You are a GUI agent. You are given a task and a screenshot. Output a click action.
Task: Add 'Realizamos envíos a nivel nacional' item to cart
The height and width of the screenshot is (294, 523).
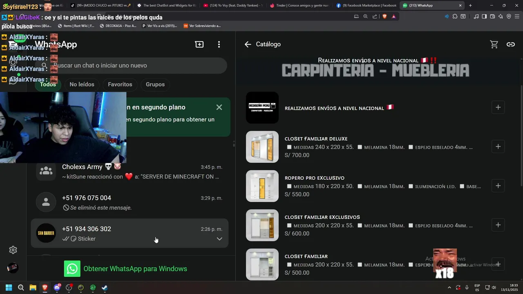tap(498, 107)
